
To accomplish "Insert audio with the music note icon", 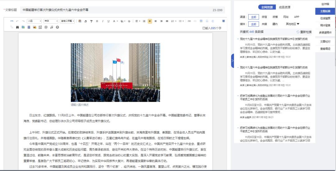I will (x=52, y=27).
